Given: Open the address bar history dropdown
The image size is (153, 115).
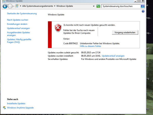Looking at the screenshot, I should click(94, 6).
